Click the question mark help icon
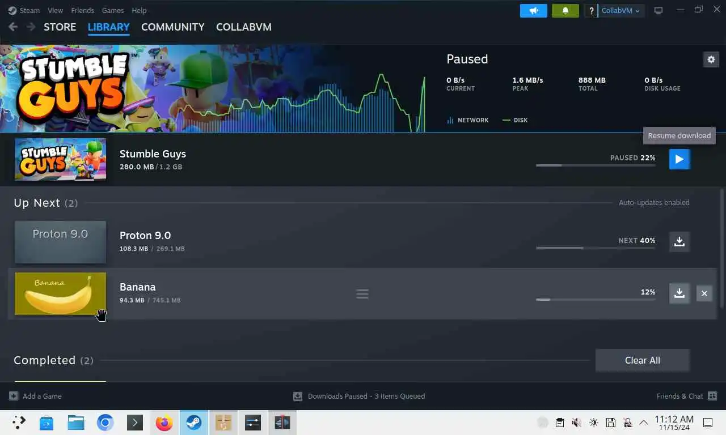The width and height of the screenshot is (726, 435). coord(592,10)
